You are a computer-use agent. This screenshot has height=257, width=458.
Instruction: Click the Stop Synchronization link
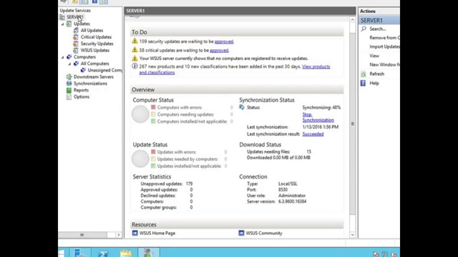[x=318, y=117]
